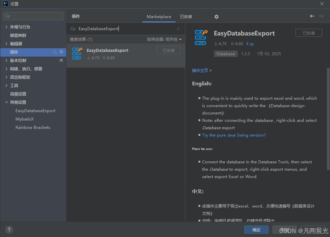Click the project-level icon on 版本控制 row
The width and height of the screenshot is (330, 237).
click(x=61, y=60)
